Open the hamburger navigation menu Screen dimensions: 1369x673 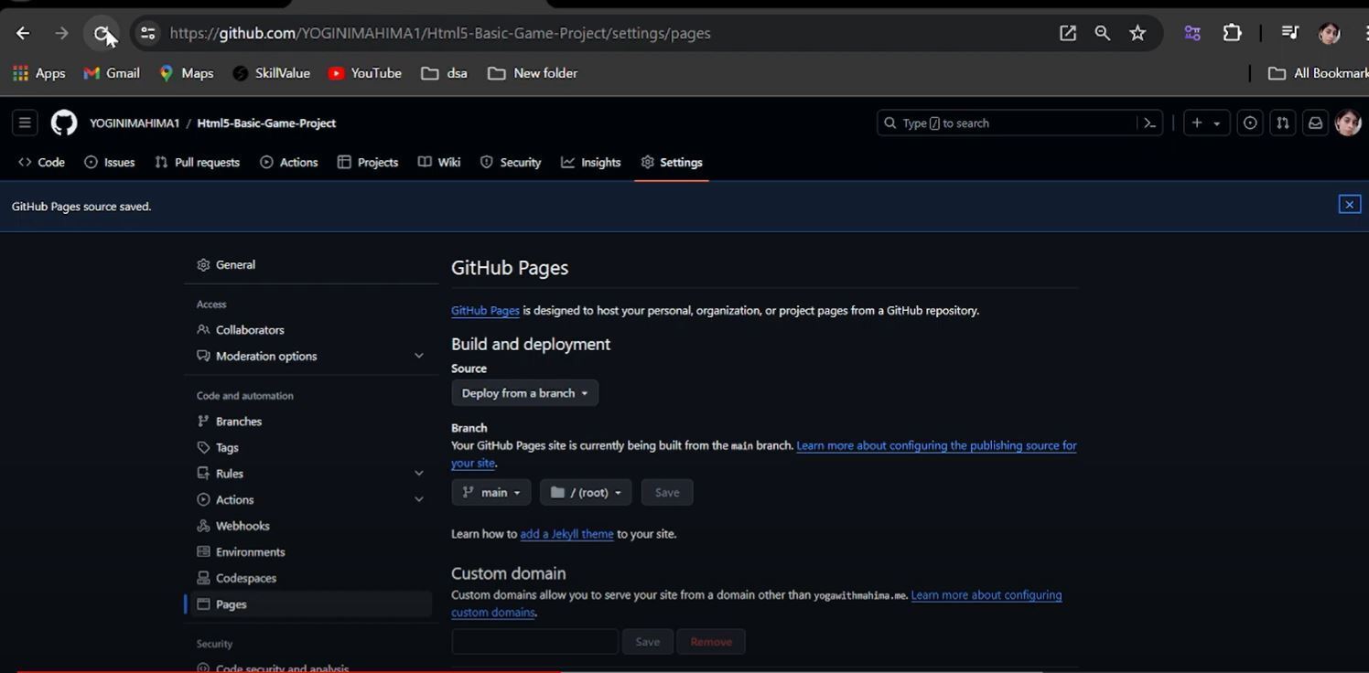(25, 123)
